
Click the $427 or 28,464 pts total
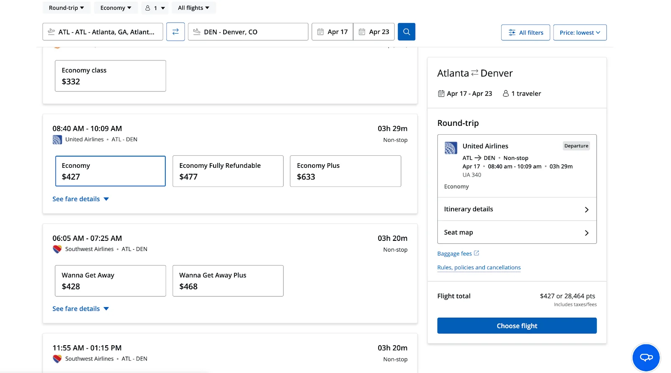click(x=567, y=296)
